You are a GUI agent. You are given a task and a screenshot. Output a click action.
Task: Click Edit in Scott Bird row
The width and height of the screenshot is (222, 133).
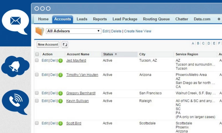(x=45, y=123)
